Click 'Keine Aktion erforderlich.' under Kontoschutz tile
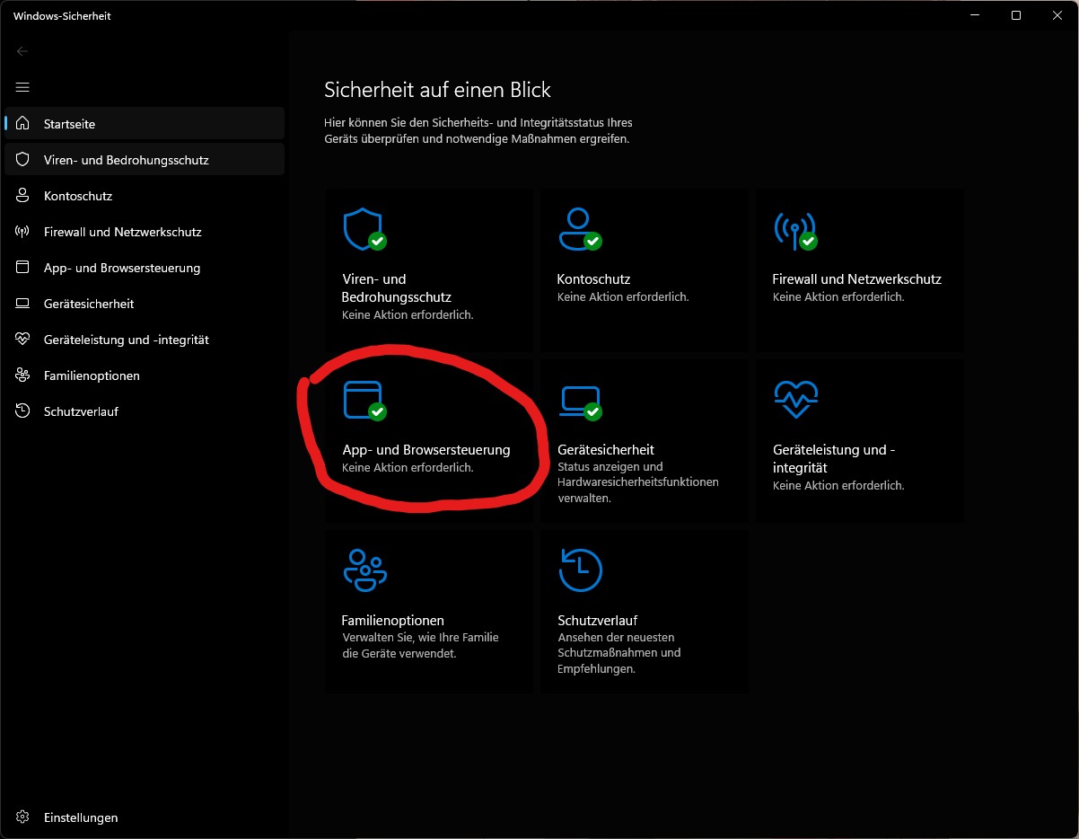 coord(623,296)
